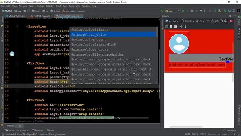Click the Make Project hammer icon
This screenshot has height=136, width=241.
tap(162, 11)
